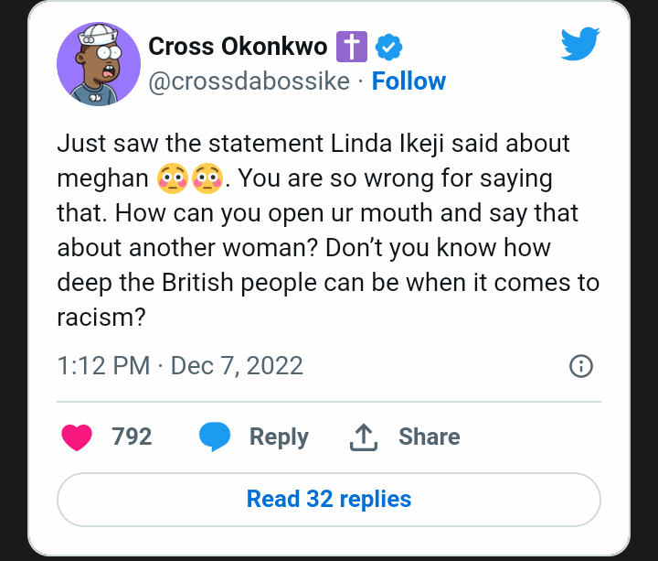Click the tweet's final word "racism?"
658x561 pixels.
[x=101, y=318]
